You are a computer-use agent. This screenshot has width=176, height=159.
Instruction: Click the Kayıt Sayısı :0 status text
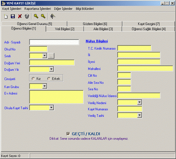11,156
